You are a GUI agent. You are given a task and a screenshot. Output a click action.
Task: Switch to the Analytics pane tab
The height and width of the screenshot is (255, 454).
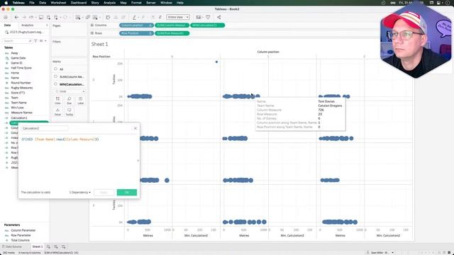pyautogui.click(x=27, y=25)
